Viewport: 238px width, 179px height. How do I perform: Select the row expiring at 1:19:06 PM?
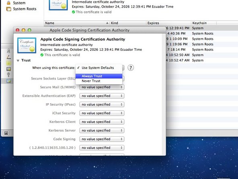point(202,44)
